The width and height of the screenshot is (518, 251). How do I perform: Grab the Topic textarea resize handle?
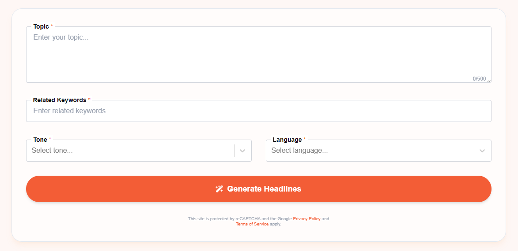click(x=489, y=80)
